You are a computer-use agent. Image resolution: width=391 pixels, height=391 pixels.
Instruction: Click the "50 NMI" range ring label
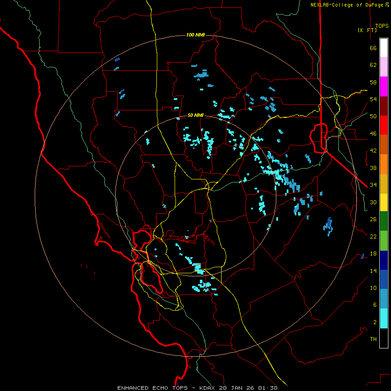(x=195, y=115)
